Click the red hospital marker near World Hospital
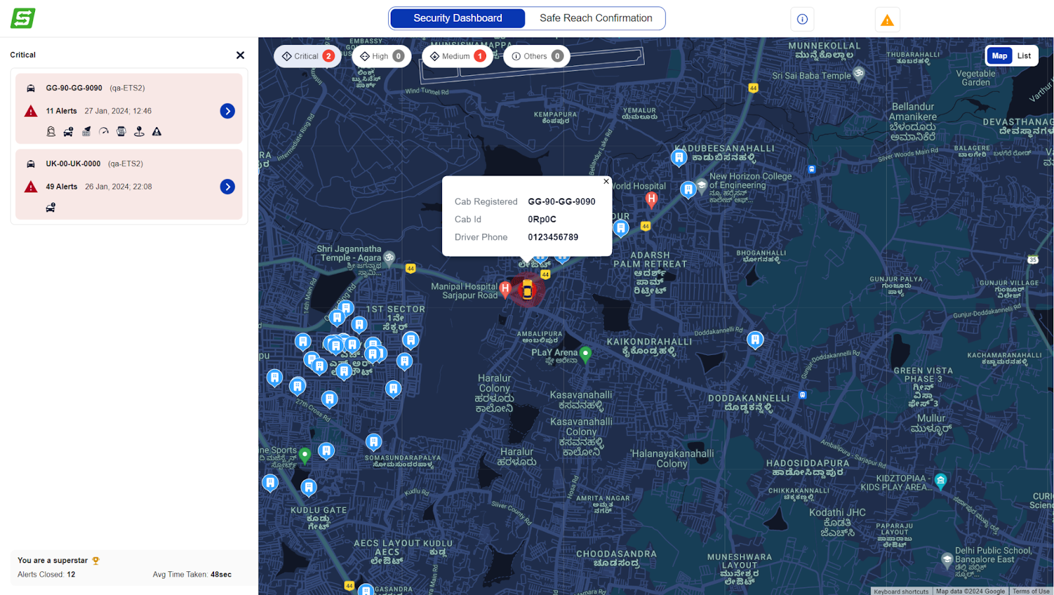This screenshot has width=1054, height=595. [652, 200]
